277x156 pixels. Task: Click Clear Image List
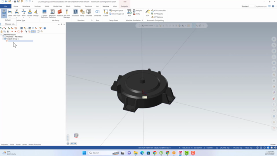(x=117, y=14)
